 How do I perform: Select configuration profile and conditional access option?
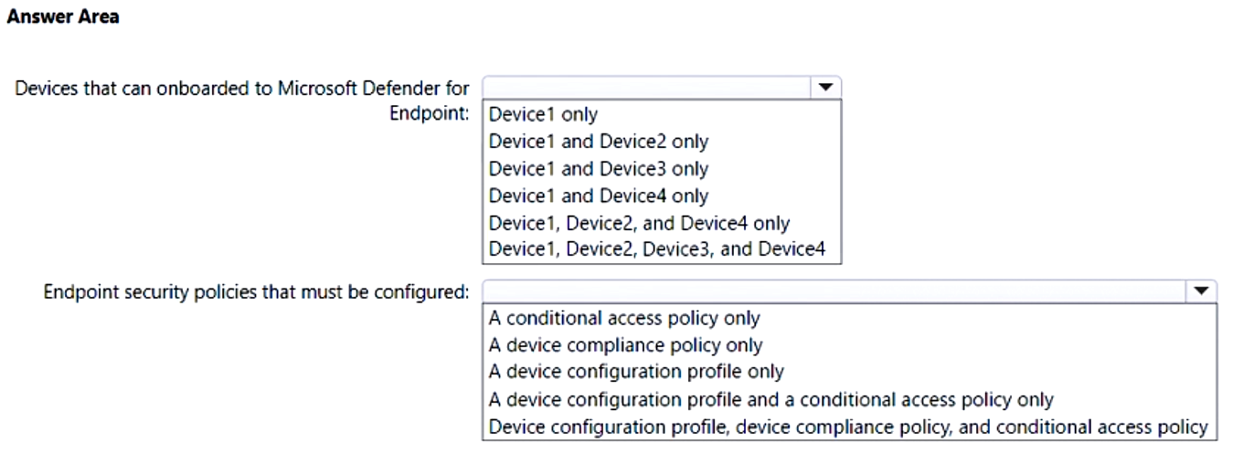[770, 399]
